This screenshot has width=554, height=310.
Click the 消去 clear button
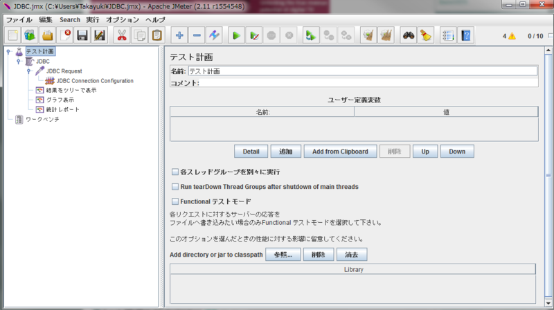[352, 255]
